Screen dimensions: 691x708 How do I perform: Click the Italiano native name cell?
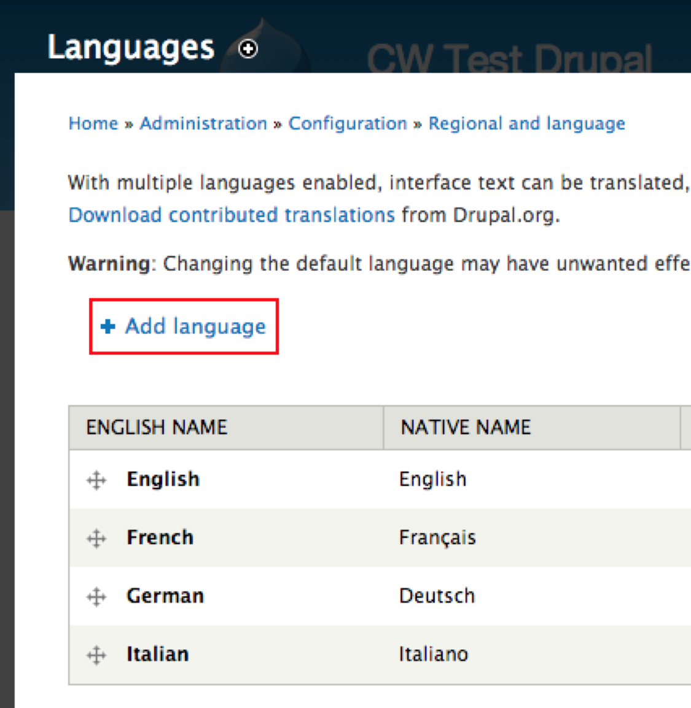click(x=433, y=654)
